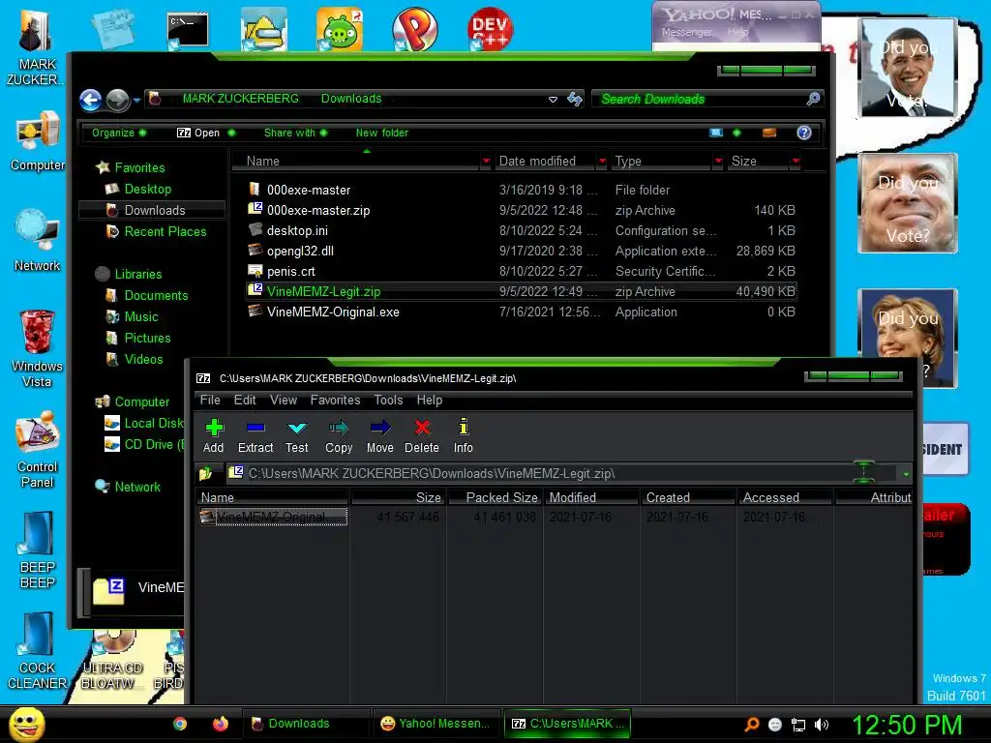Viewport: 991px width, 743px height.
Task: Click the change view icon in Explorer
Action: 716,133
